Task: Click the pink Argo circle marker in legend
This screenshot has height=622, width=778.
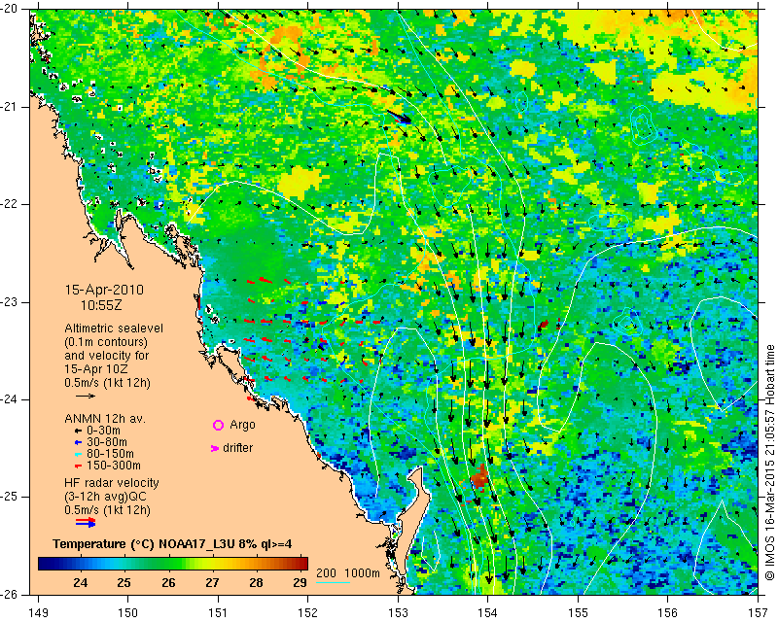Action: pos(218,425)
